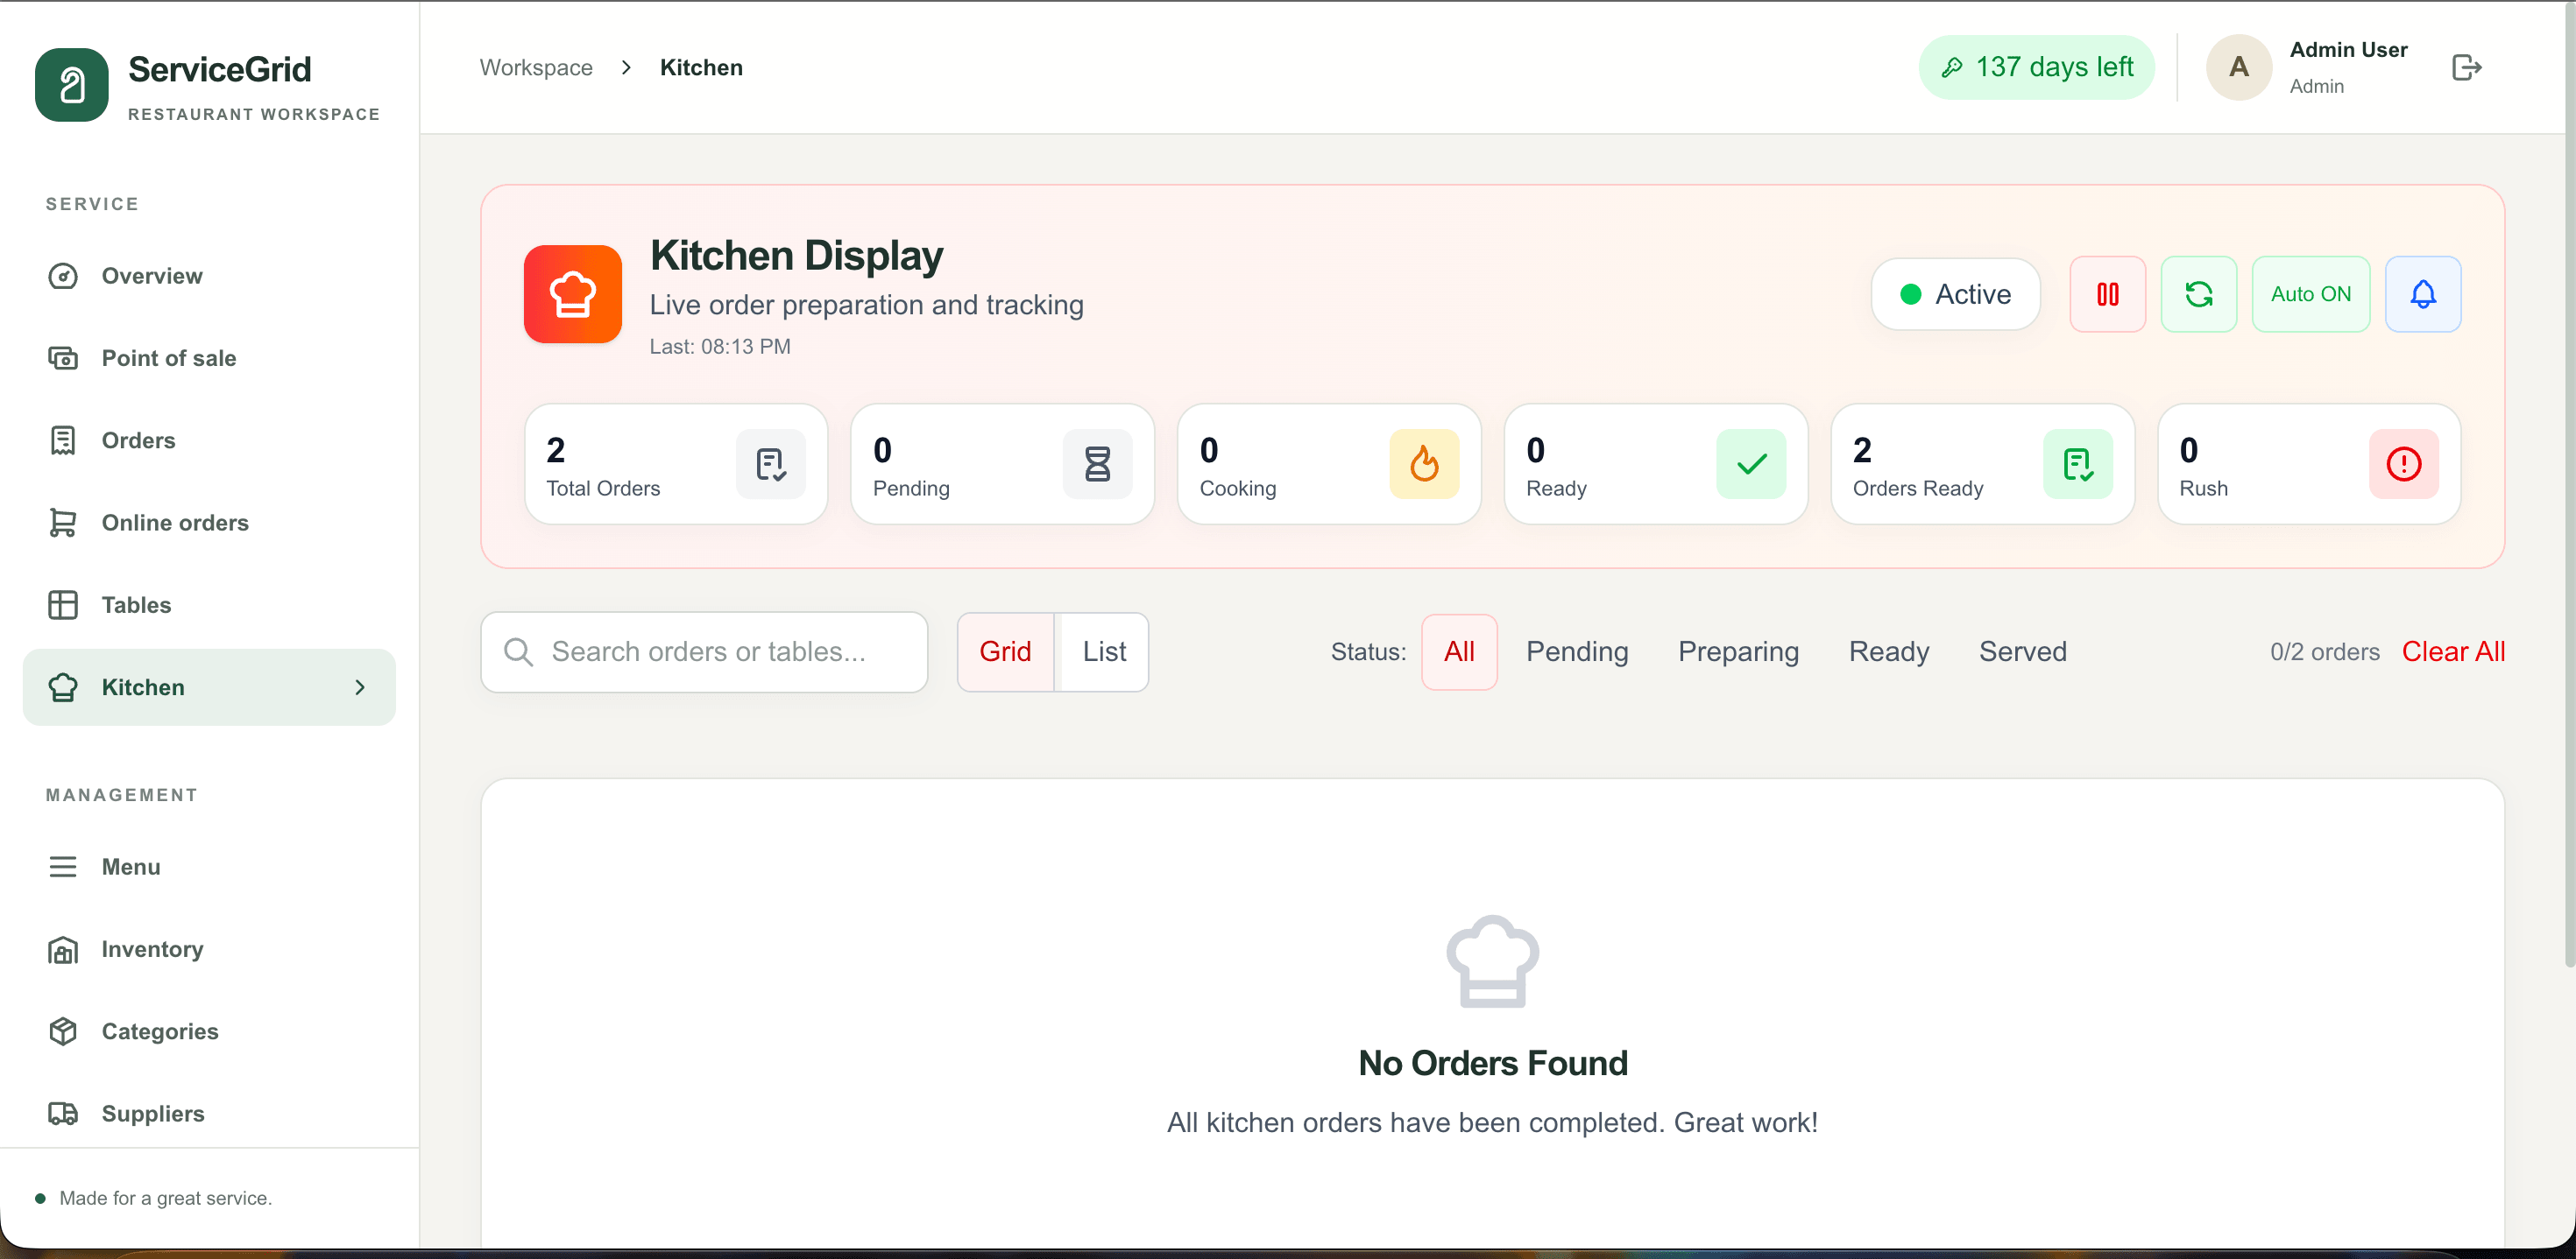Click the Orders Ready green receipt icon

click(x=2078, y=464)
